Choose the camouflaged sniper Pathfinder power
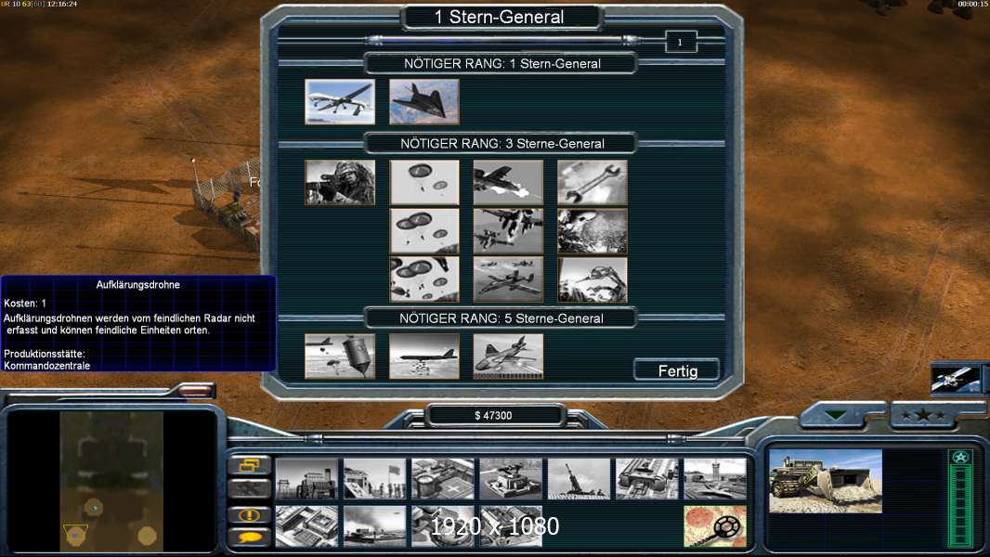 coord(340,182)
